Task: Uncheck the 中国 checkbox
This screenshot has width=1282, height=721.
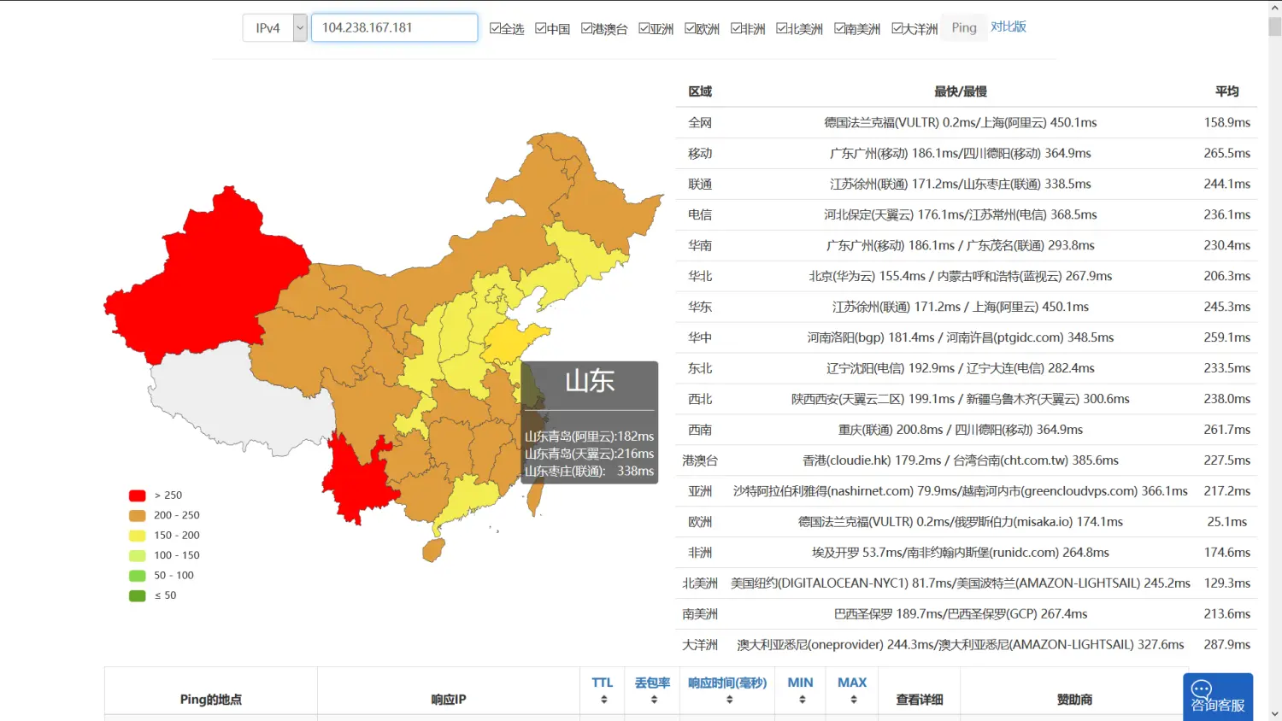Action: pos(541,28)
